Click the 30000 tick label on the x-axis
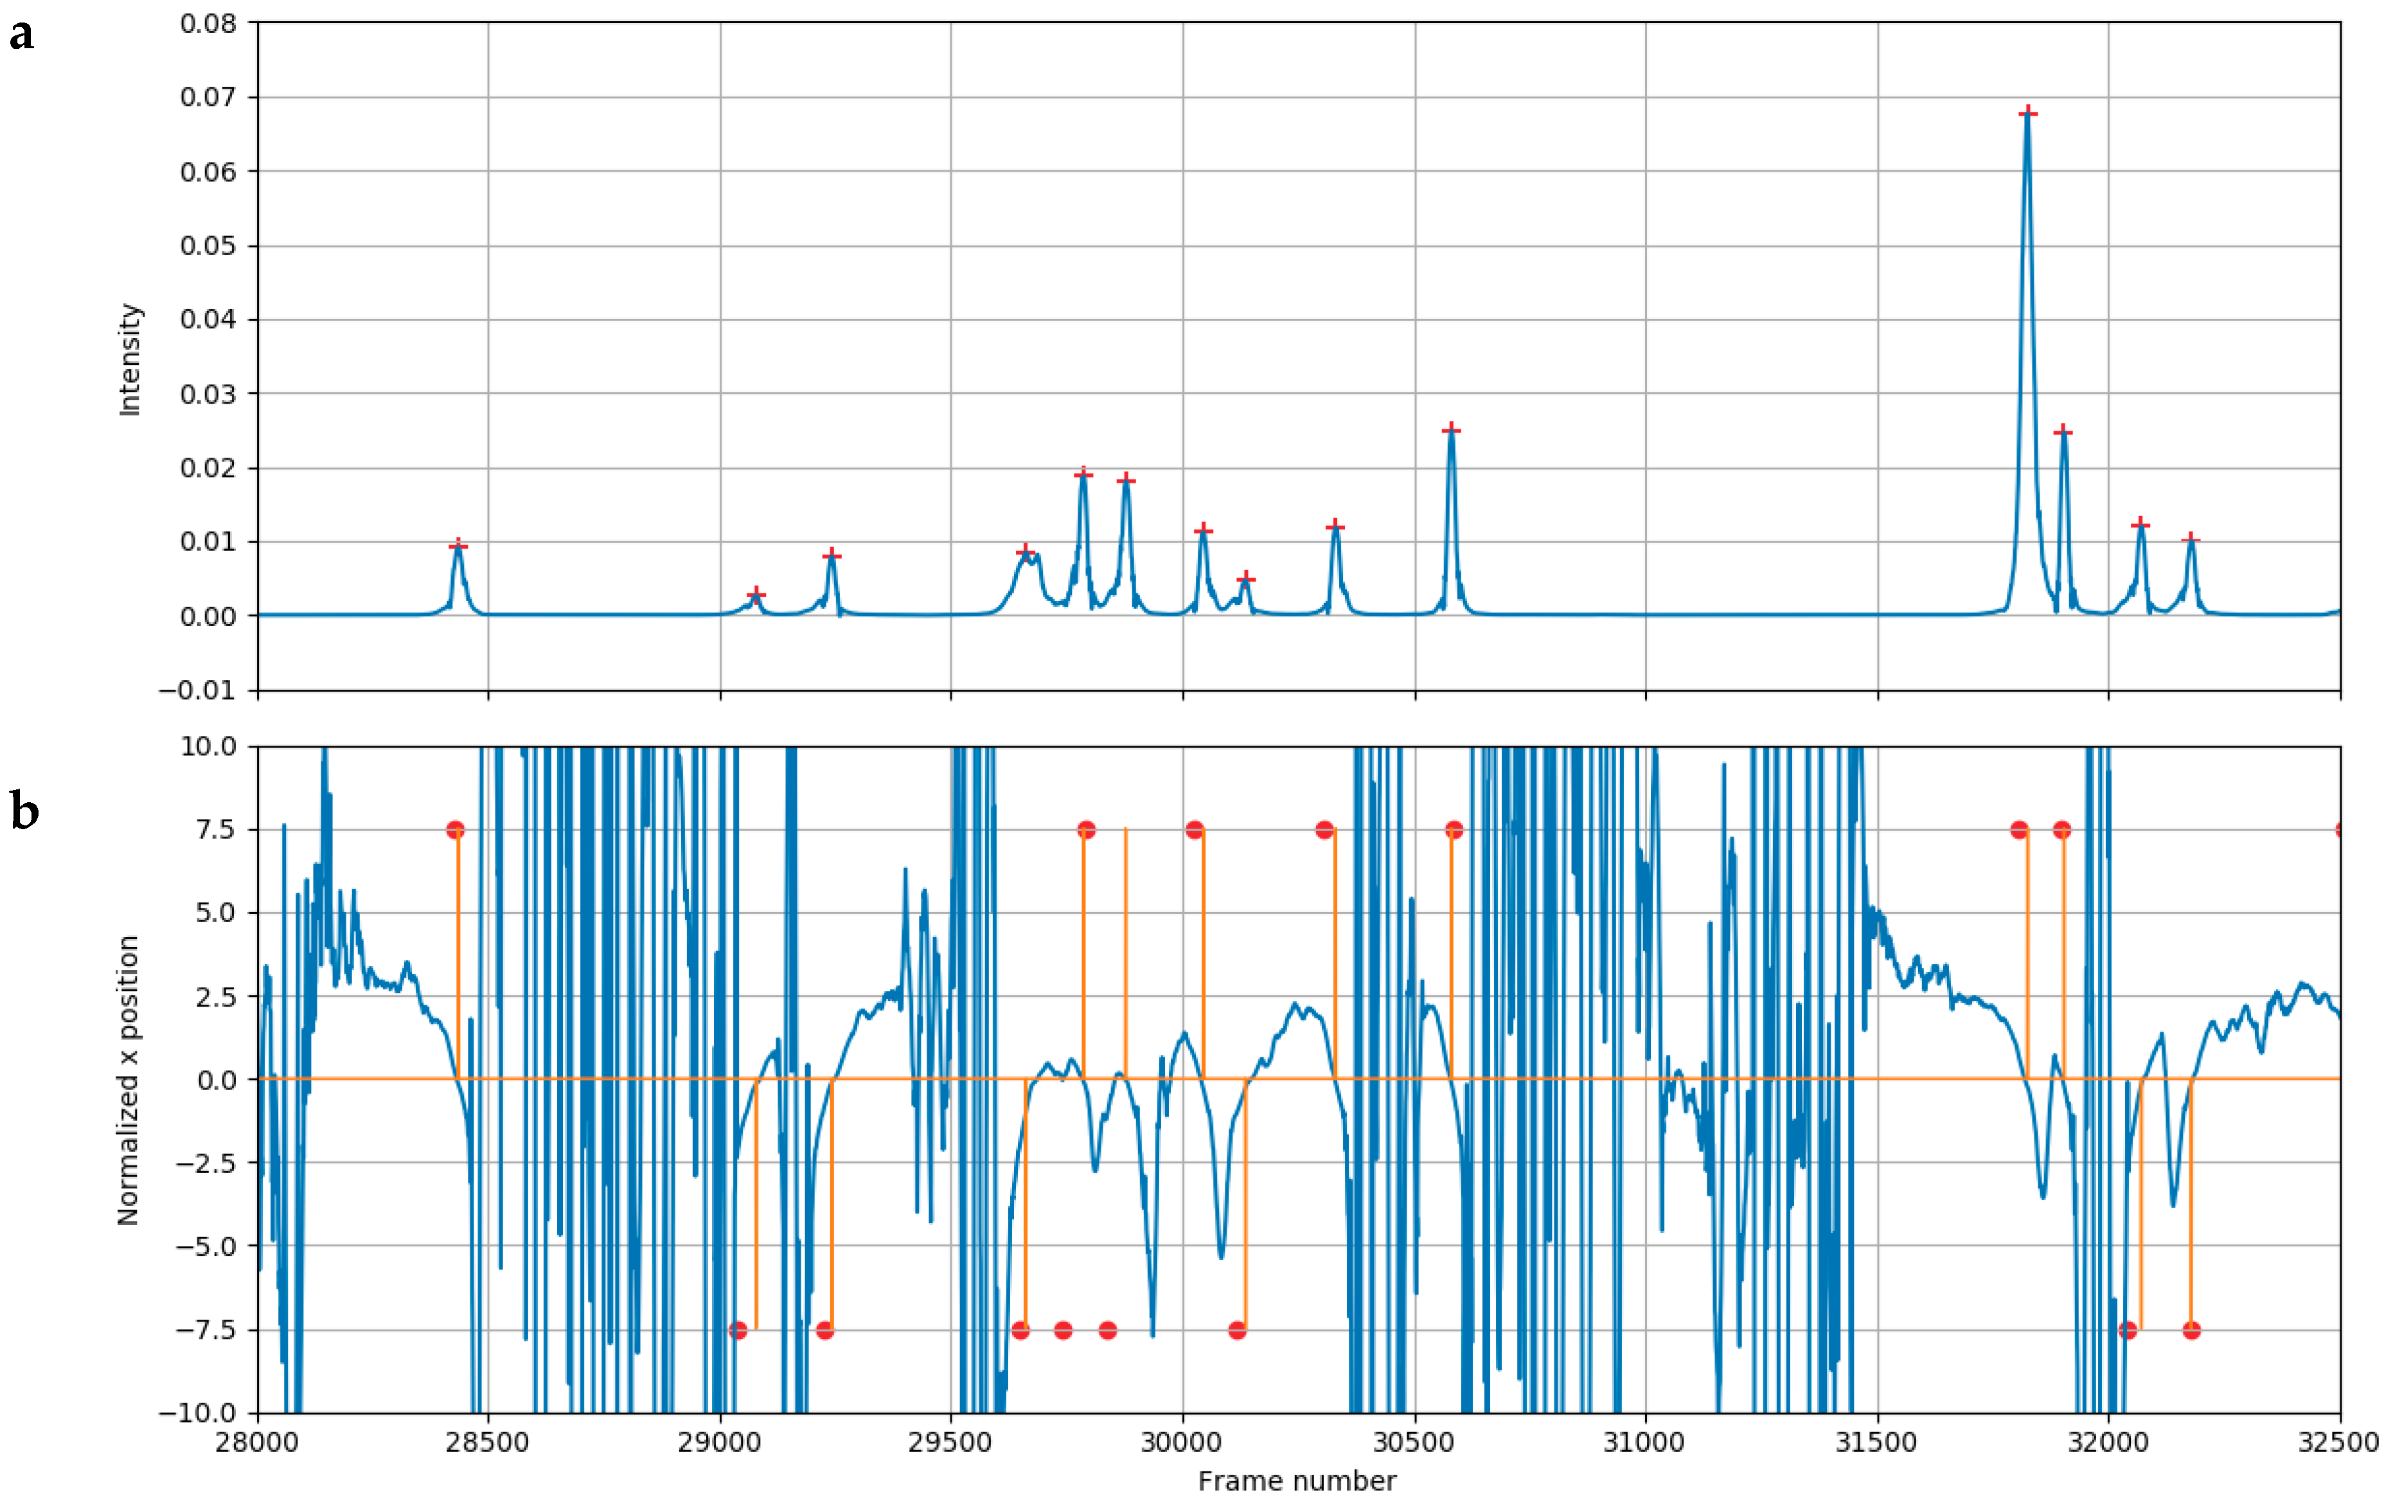Screen dimensions: 2393x1508 [1182, 1442]
